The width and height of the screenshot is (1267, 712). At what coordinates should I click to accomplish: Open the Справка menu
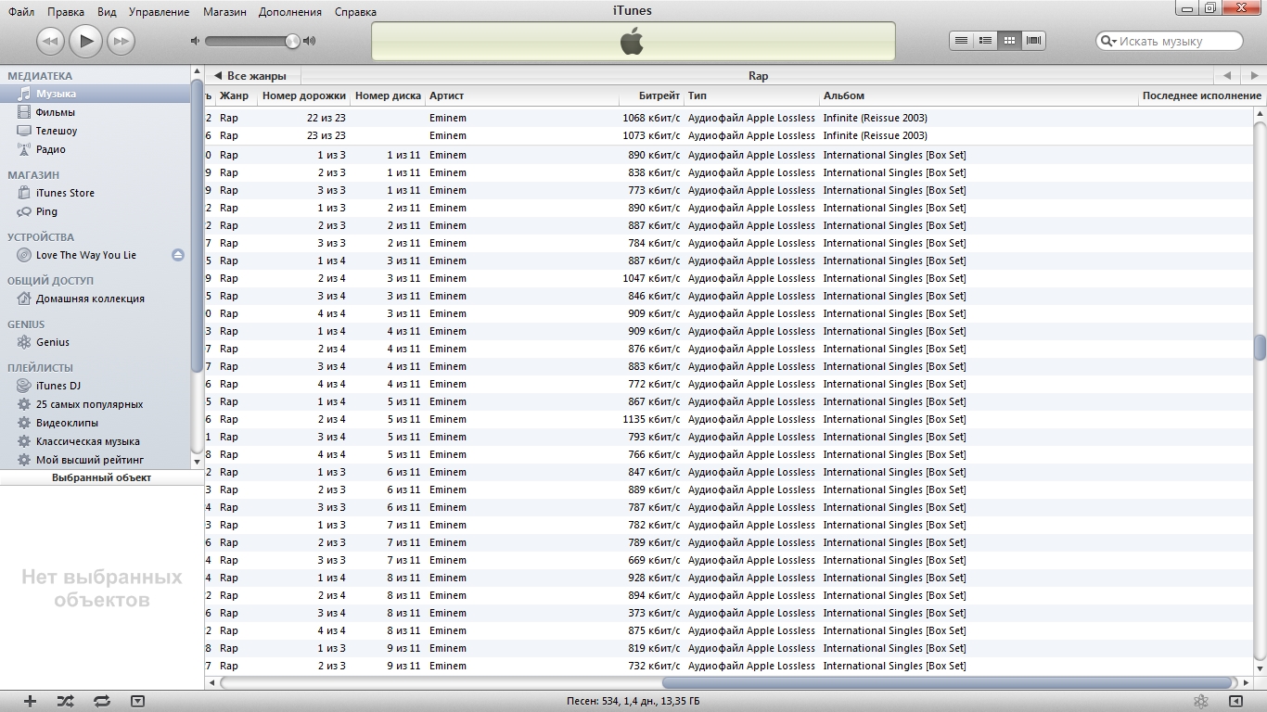(x=355, y=12)
